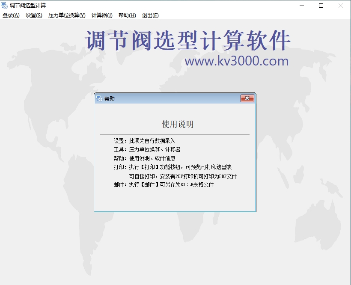The height and width of the screenshot is (285, 351).
Task: Close the main 调节阀选型计算 window
Action: coord(341,6)
